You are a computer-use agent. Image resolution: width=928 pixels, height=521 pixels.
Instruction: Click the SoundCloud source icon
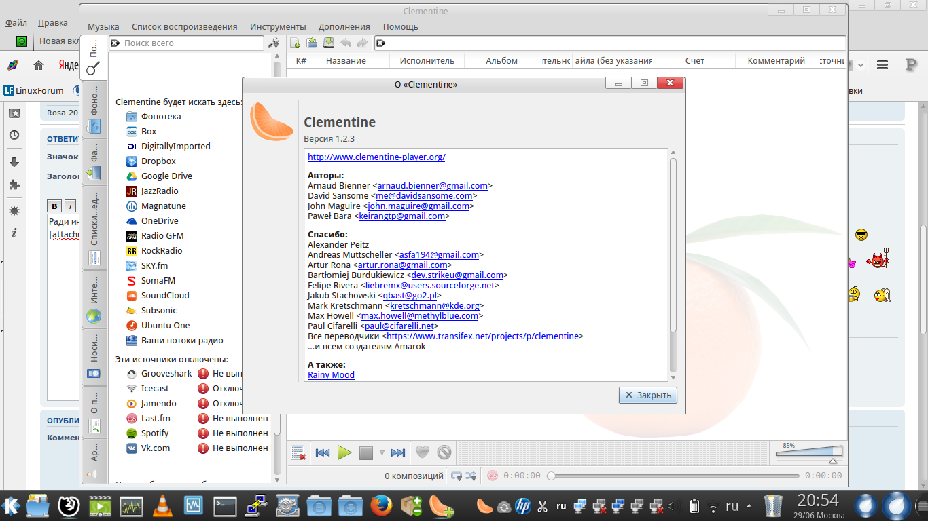[132, 296]
